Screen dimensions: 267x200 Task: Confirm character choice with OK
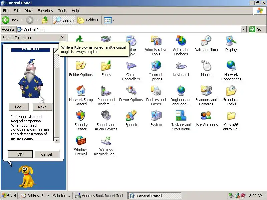coord(20,154)
